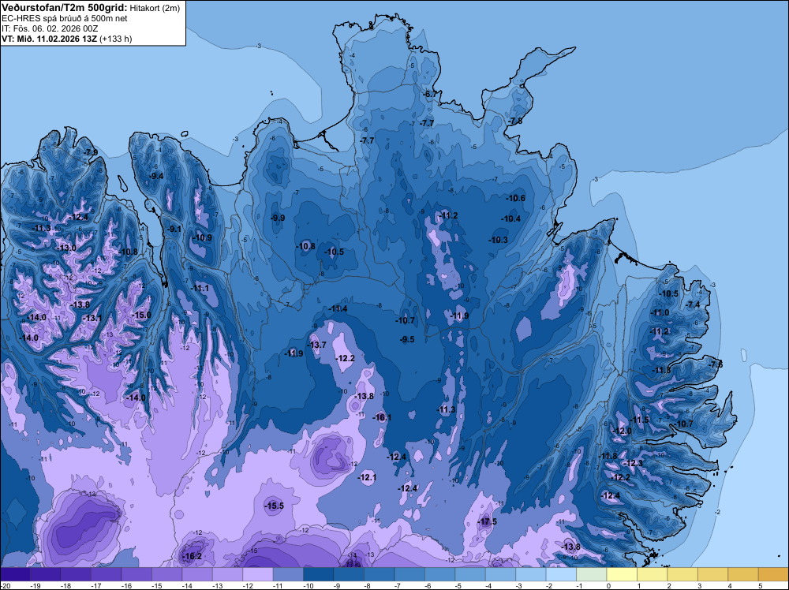Select the legend swatch between -10 and -9
This screenshot has width=789, height=590.
pos(319,574)
